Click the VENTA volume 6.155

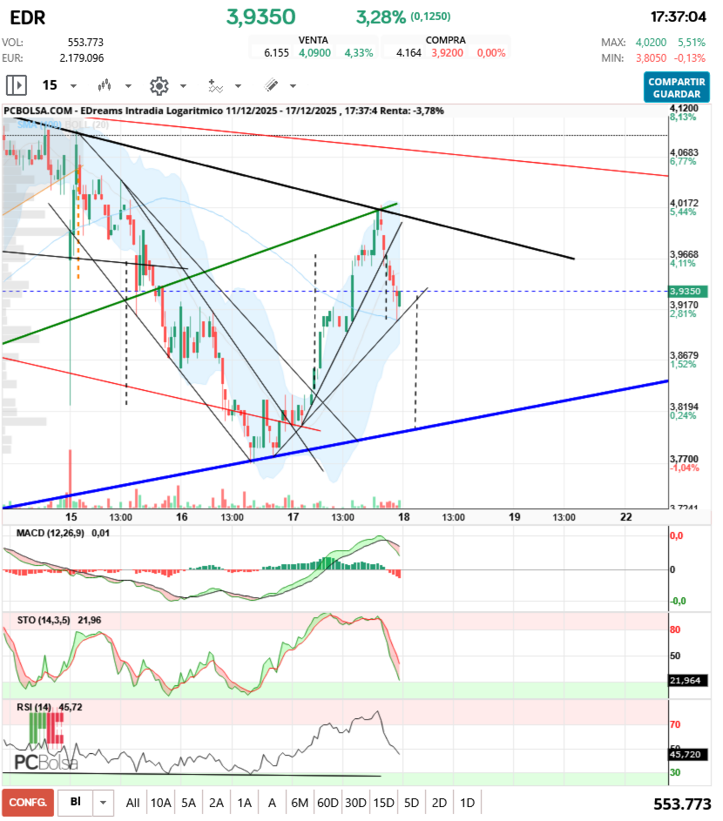pyautogui.click(x=277, y=53)
